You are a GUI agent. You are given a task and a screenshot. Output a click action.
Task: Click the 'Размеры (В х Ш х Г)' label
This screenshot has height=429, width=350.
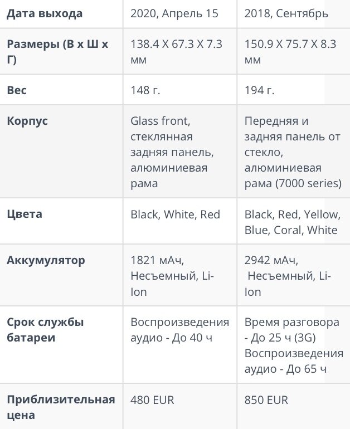coord(57,51)
